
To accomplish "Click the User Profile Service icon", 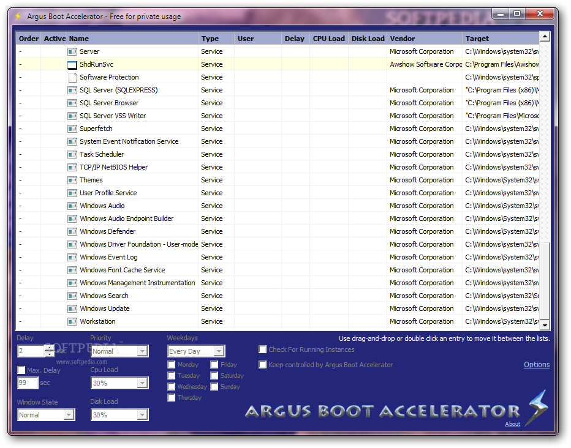I will 72,193.
